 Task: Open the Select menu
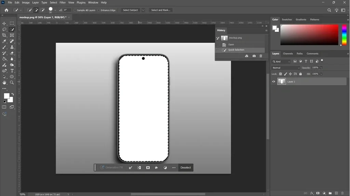53,2
